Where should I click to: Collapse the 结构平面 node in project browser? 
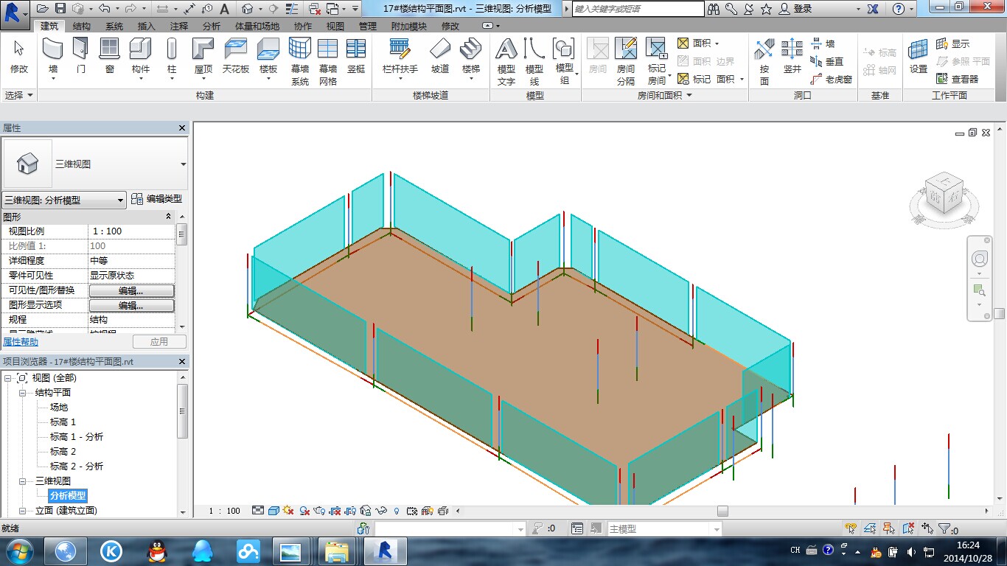point(21,392)
